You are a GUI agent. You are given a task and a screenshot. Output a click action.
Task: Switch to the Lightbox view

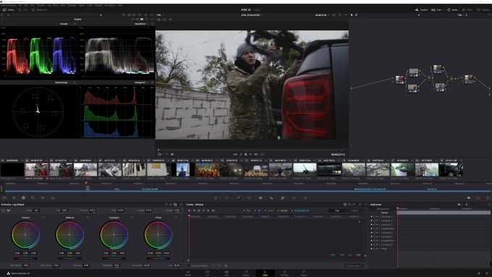pos(483,9)
